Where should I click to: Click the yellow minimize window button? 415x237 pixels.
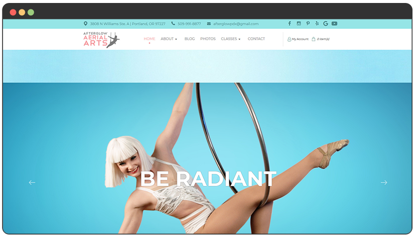pos(22,12)
